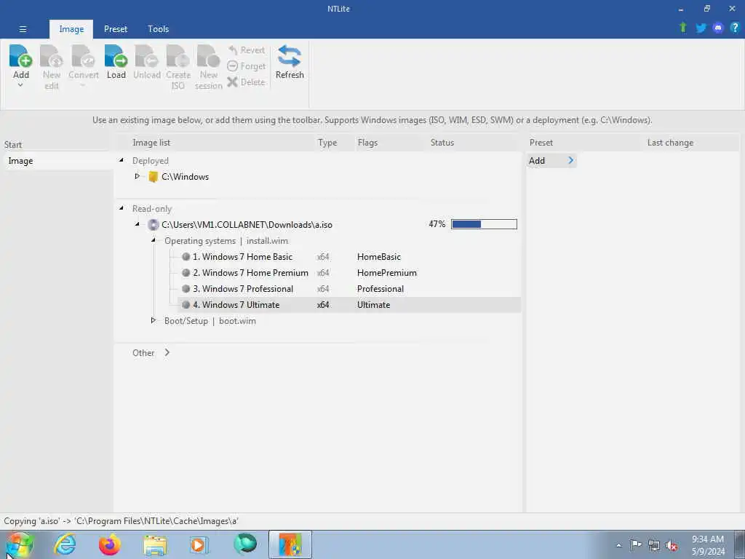Click the Last change column header
This screenshot has height=559, width=745.
click(x=670, y=143)
